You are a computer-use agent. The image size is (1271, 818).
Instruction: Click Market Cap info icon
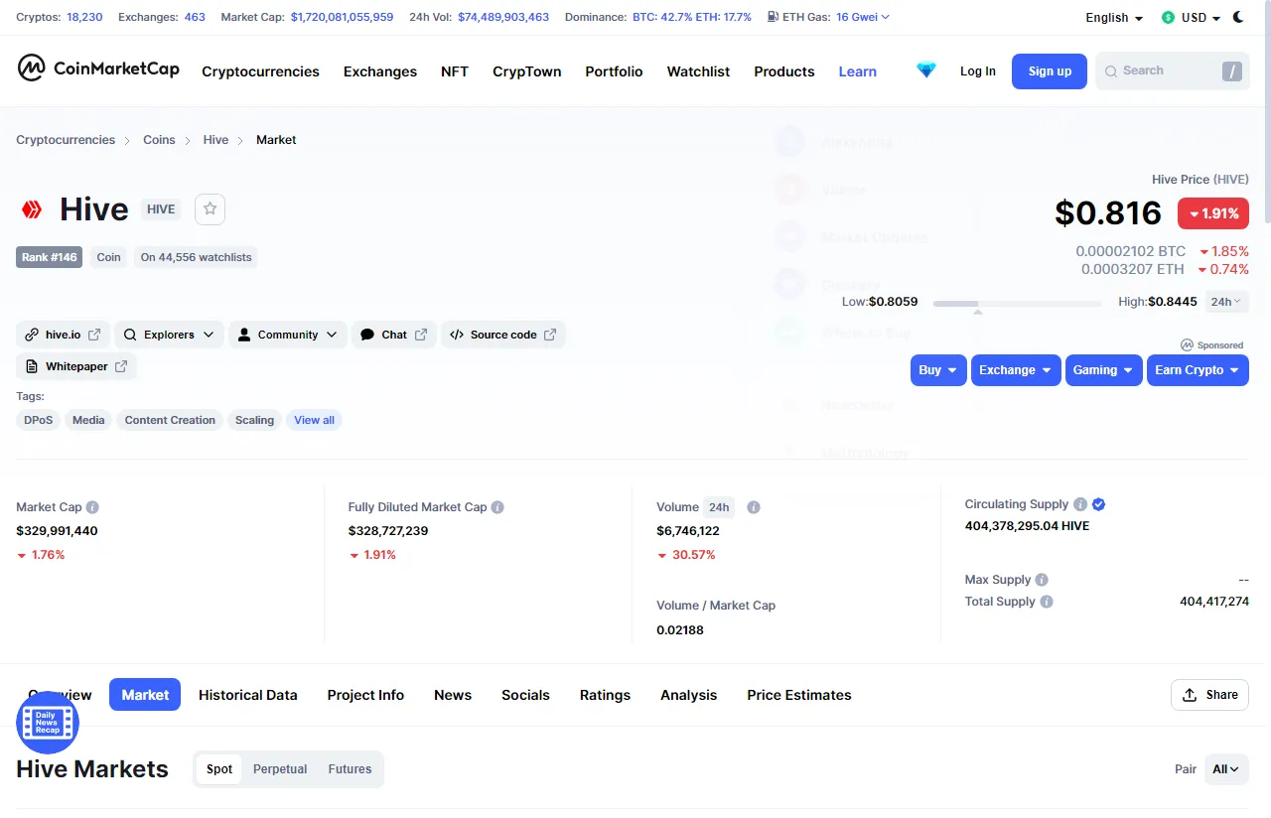pos(92,507)
